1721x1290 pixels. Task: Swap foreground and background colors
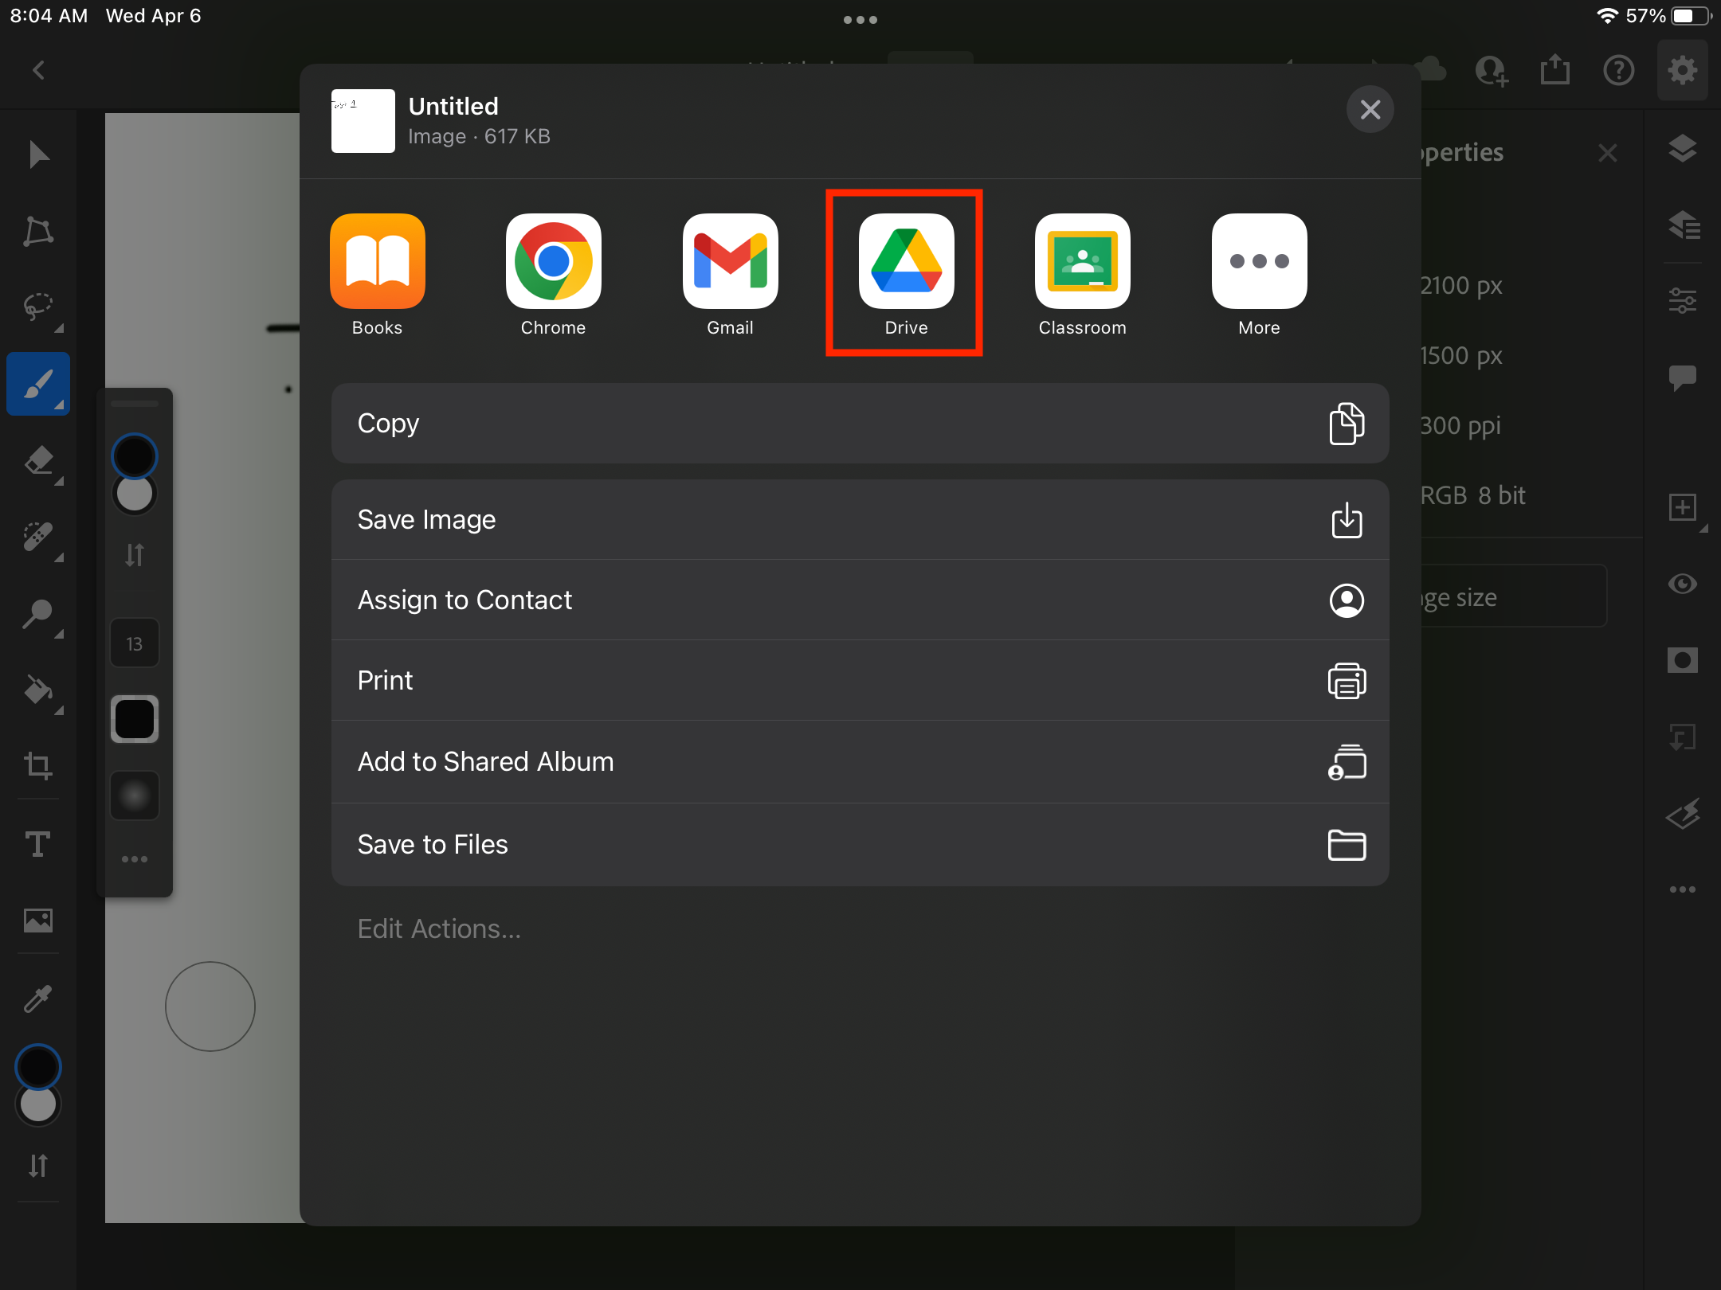tap(37, 1166)
